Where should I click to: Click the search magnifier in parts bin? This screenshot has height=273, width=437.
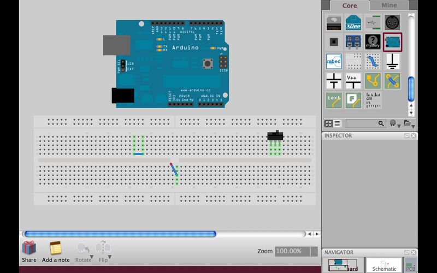pos(381,123)
